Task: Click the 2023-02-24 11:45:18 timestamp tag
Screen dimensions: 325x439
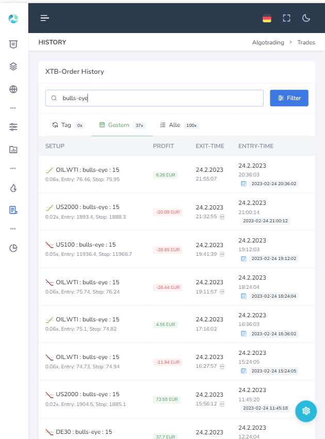Action: pyautogui.click(x=265, y=408)
